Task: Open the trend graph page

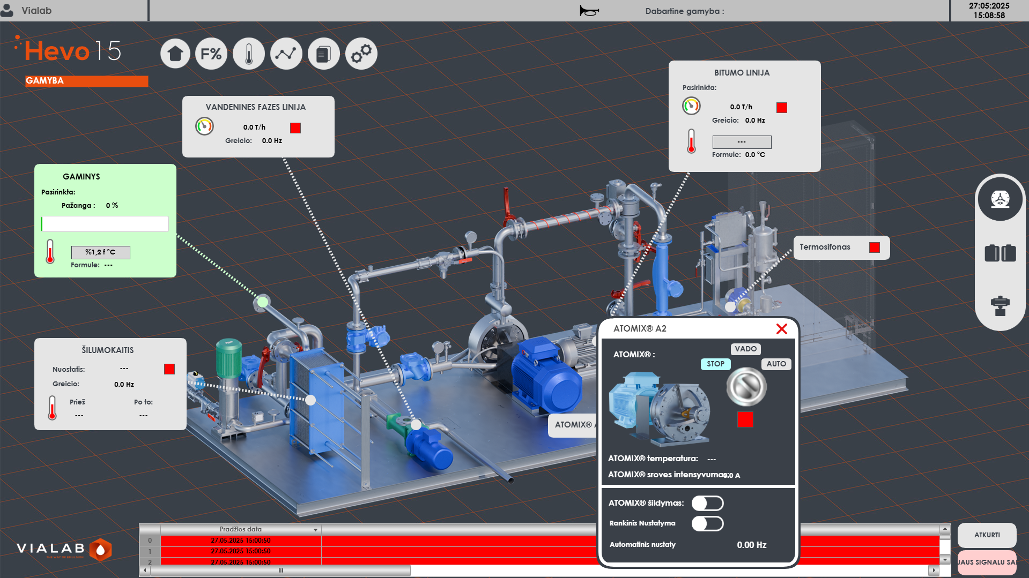Action: [286, 54]
